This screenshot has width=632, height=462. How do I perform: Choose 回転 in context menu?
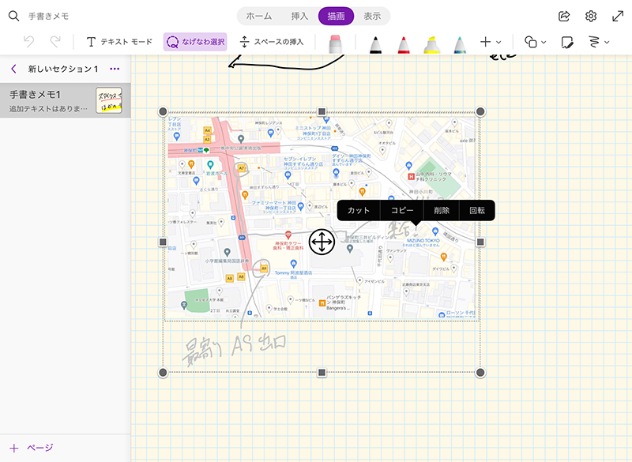pos(477,210)
